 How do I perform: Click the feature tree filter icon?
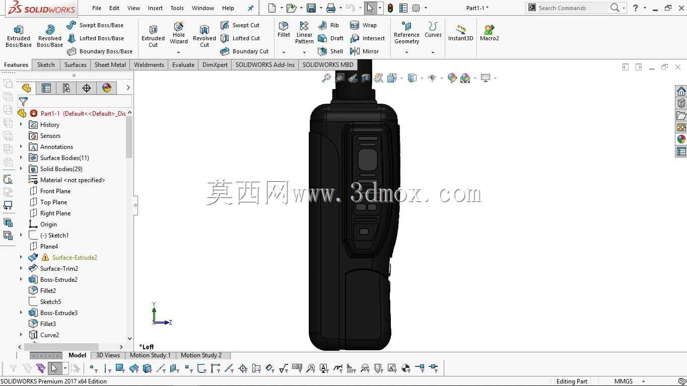click(23, 102)
